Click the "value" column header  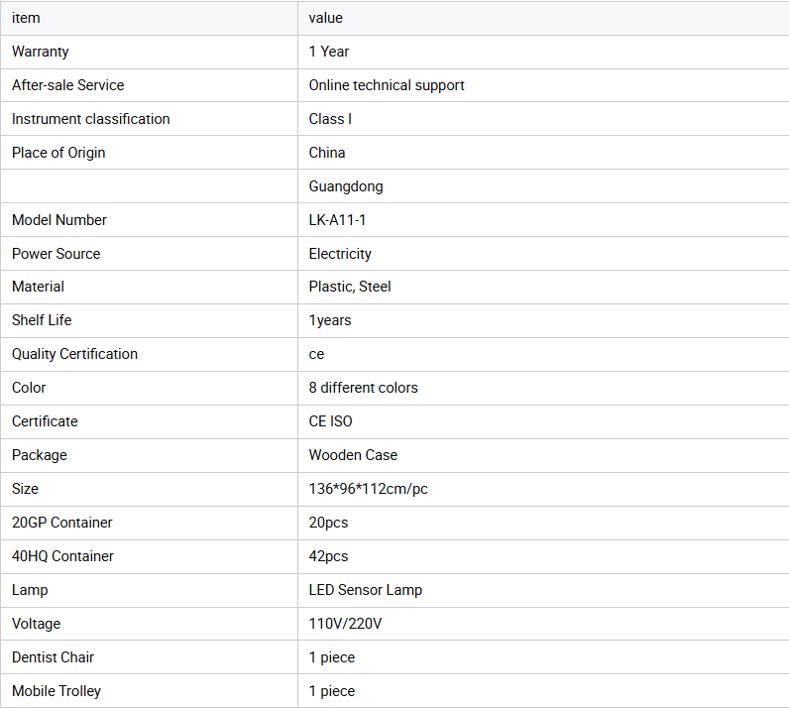click(326, 18)
